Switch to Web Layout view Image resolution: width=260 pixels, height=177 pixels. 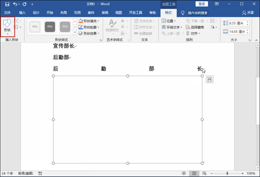coord(204,173)
